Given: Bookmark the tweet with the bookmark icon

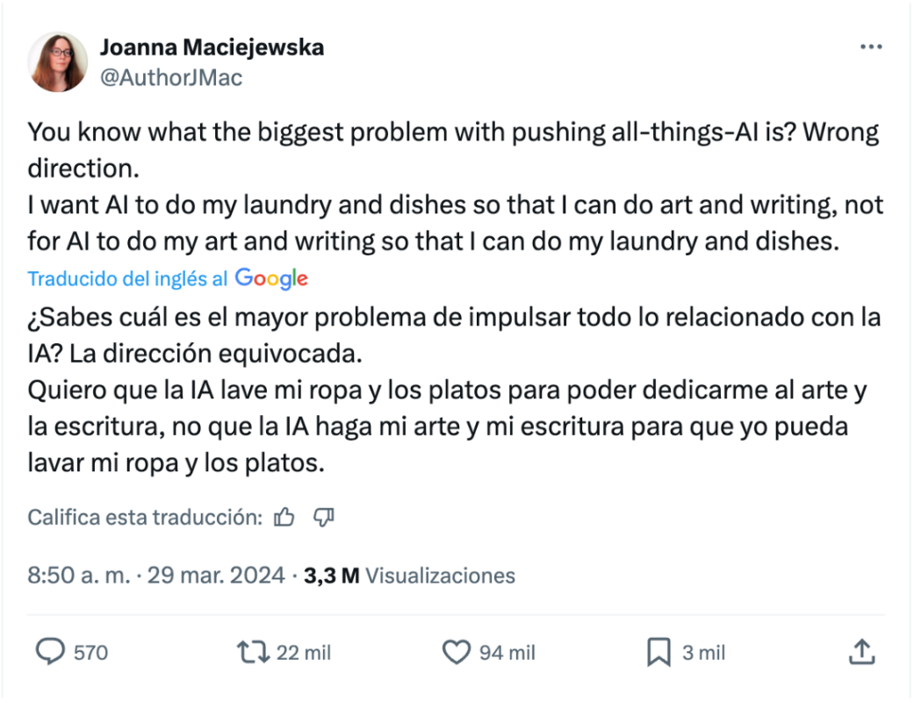Looking at the screenshot, I should tap(659, 652).
